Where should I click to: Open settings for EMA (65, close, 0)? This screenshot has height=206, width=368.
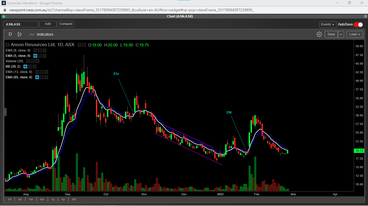[42, 77]
